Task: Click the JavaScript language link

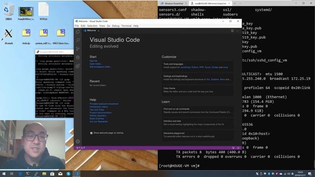Action: pos(186,67)
